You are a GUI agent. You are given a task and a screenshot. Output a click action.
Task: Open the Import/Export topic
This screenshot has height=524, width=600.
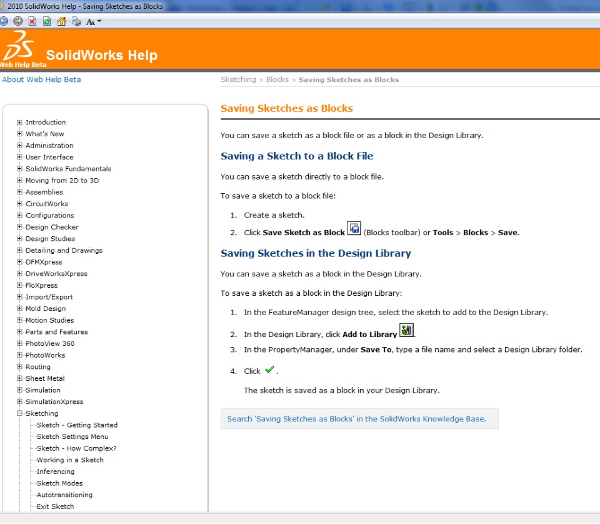[49, 297]
